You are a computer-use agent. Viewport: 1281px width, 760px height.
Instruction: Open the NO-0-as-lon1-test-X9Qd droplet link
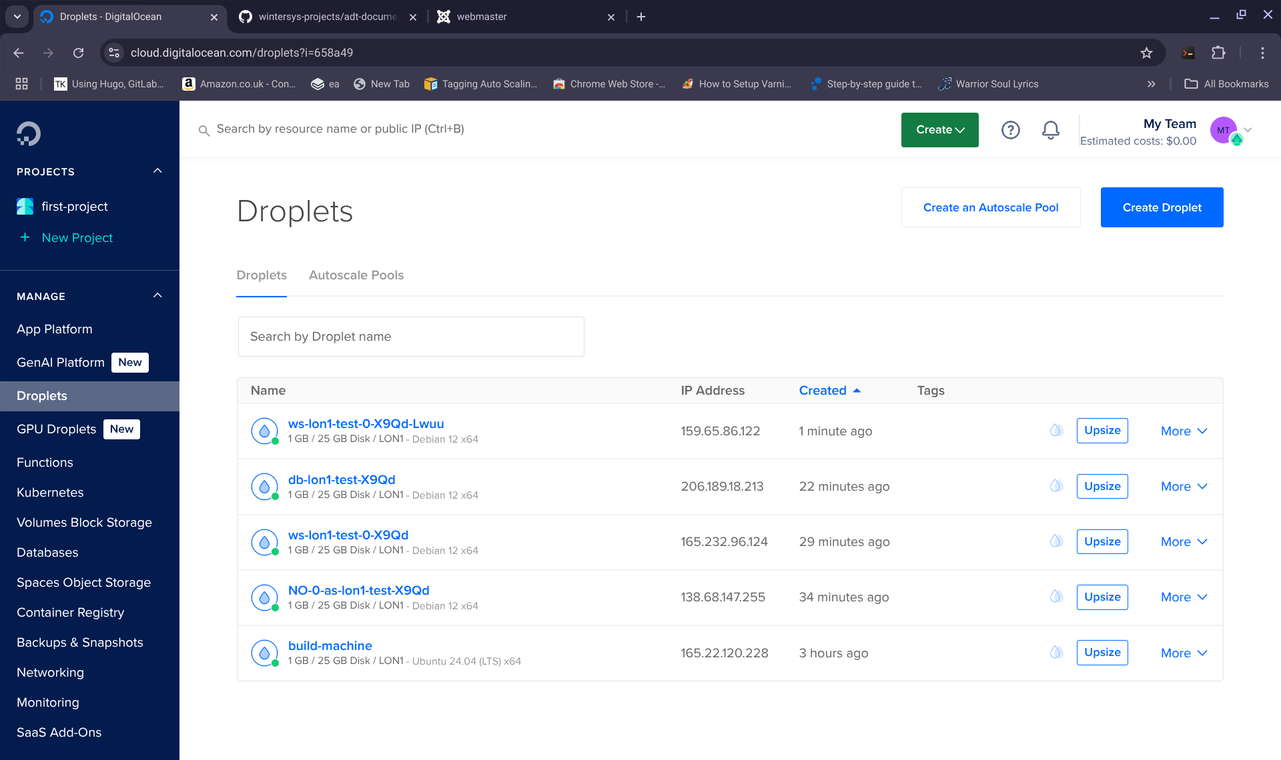pyautogui.click(x=358, y=590)
